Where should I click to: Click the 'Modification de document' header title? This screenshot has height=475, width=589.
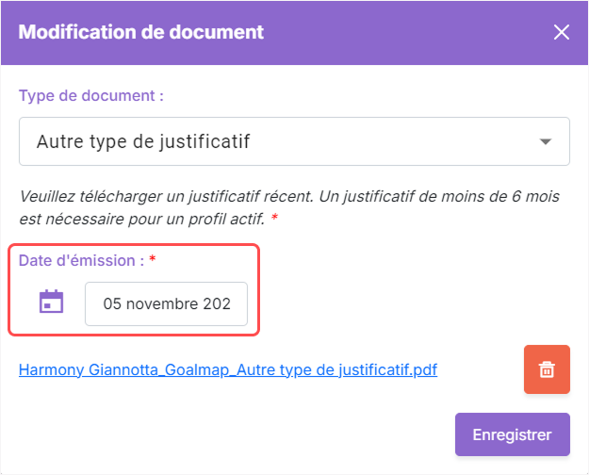click(141, 32)
